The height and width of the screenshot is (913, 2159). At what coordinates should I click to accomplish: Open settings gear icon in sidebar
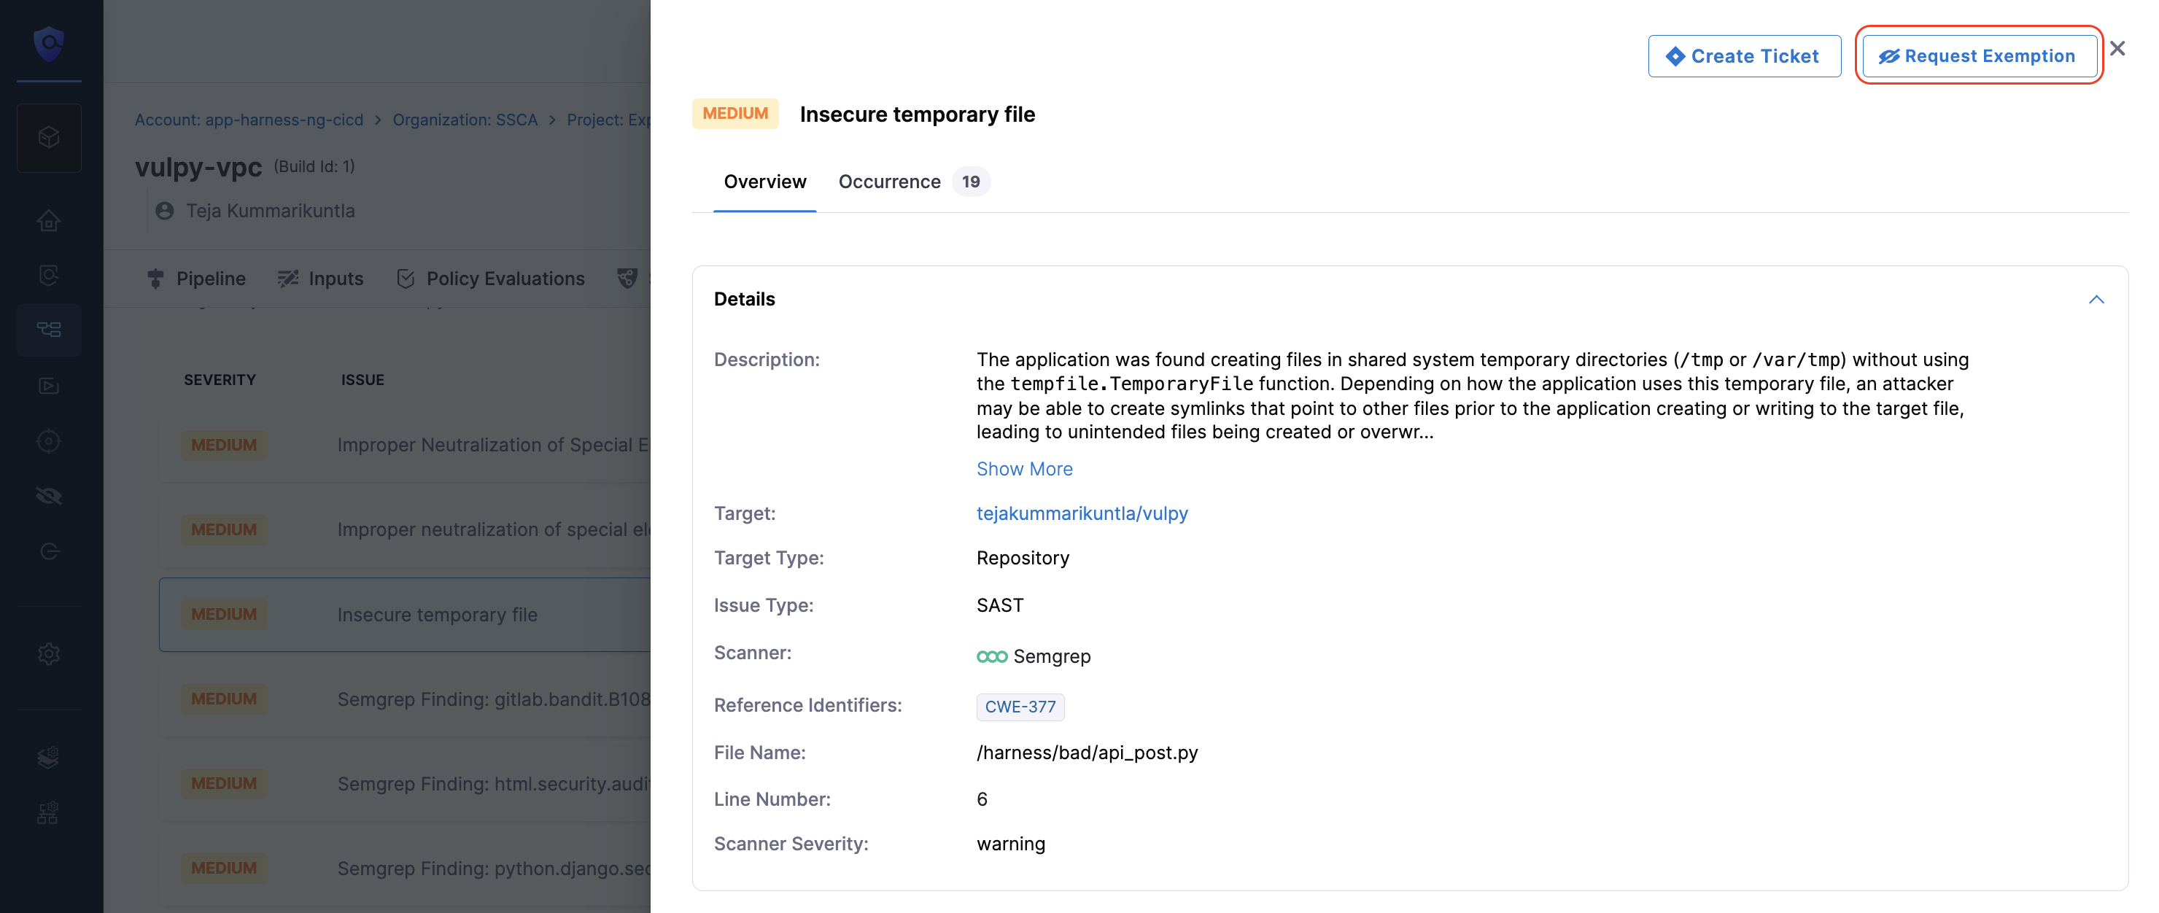point(49,653)
